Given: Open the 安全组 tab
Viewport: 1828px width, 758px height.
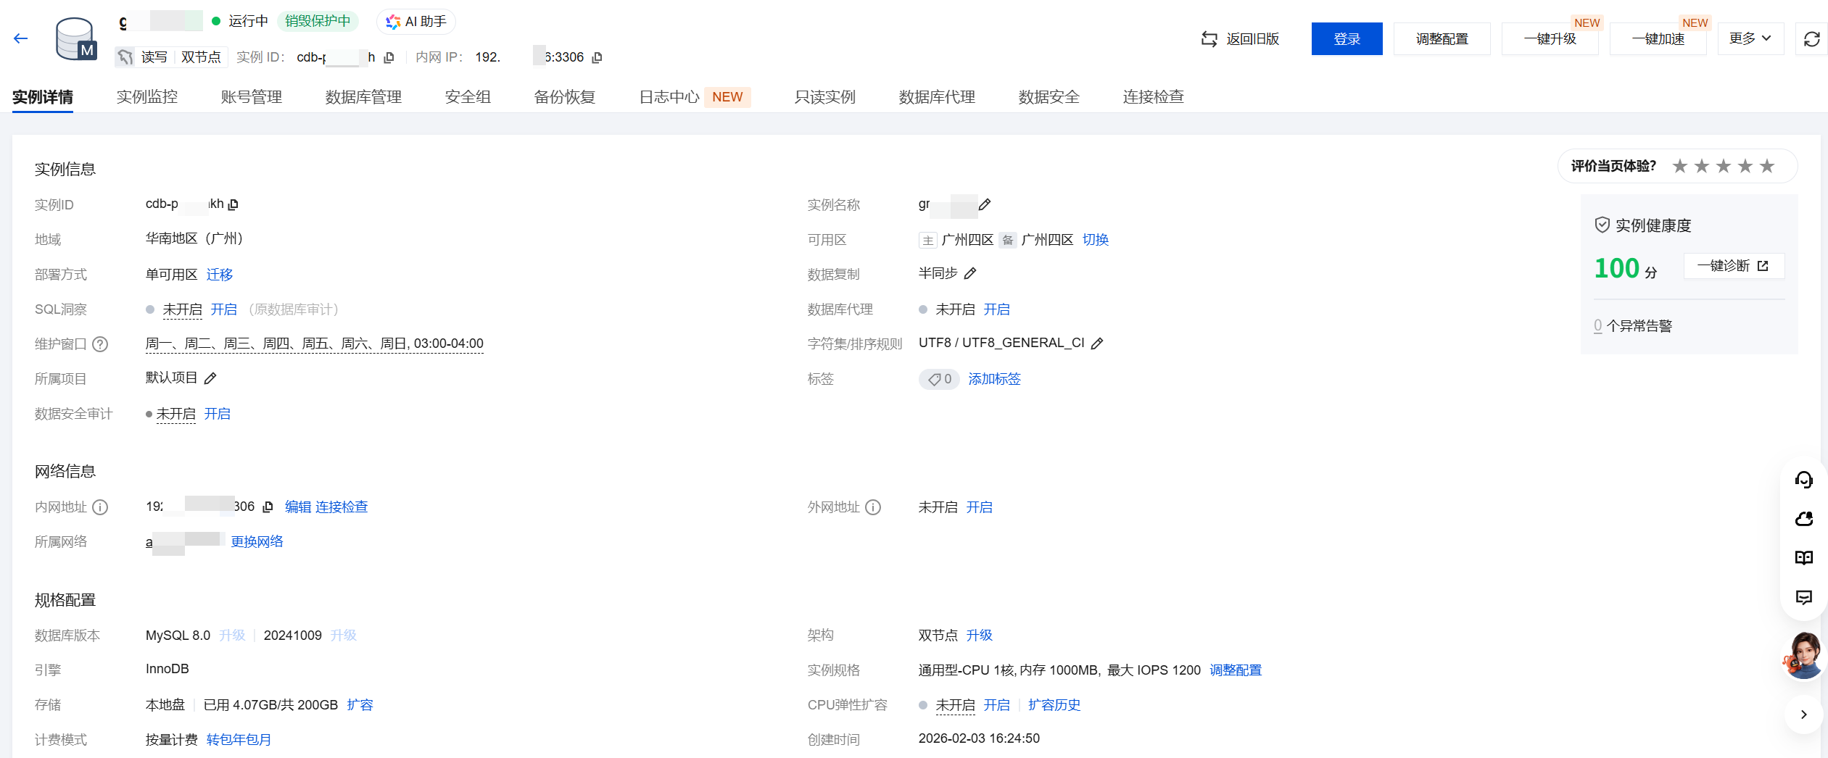Looking at the screenshot, I should (468, 97).
